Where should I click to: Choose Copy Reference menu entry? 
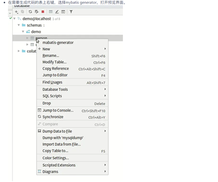click(x=73, y=68)
